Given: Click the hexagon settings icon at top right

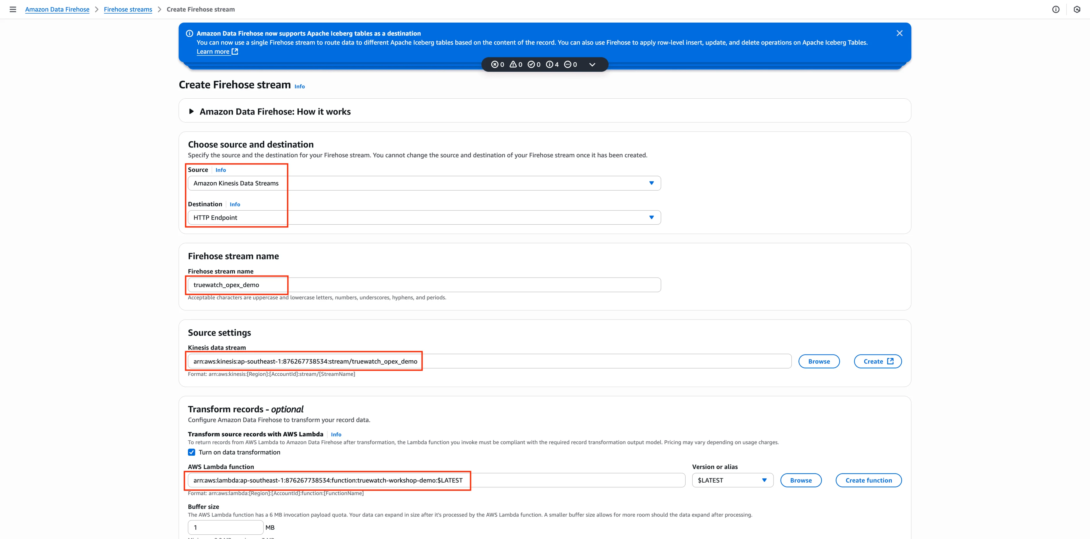Looking at the screenshot, I should click(x=1077, y=9).
